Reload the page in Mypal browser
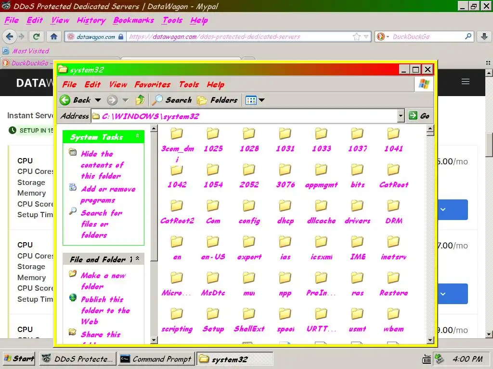 point(37,37)
